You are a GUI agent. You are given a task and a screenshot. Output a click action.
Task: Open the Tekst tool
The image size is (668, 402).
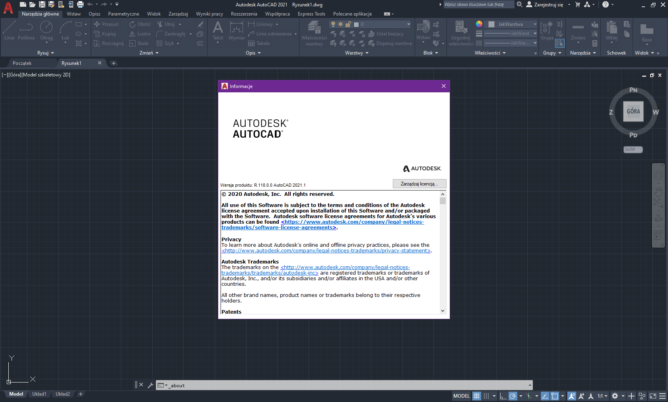coord(218,31)
